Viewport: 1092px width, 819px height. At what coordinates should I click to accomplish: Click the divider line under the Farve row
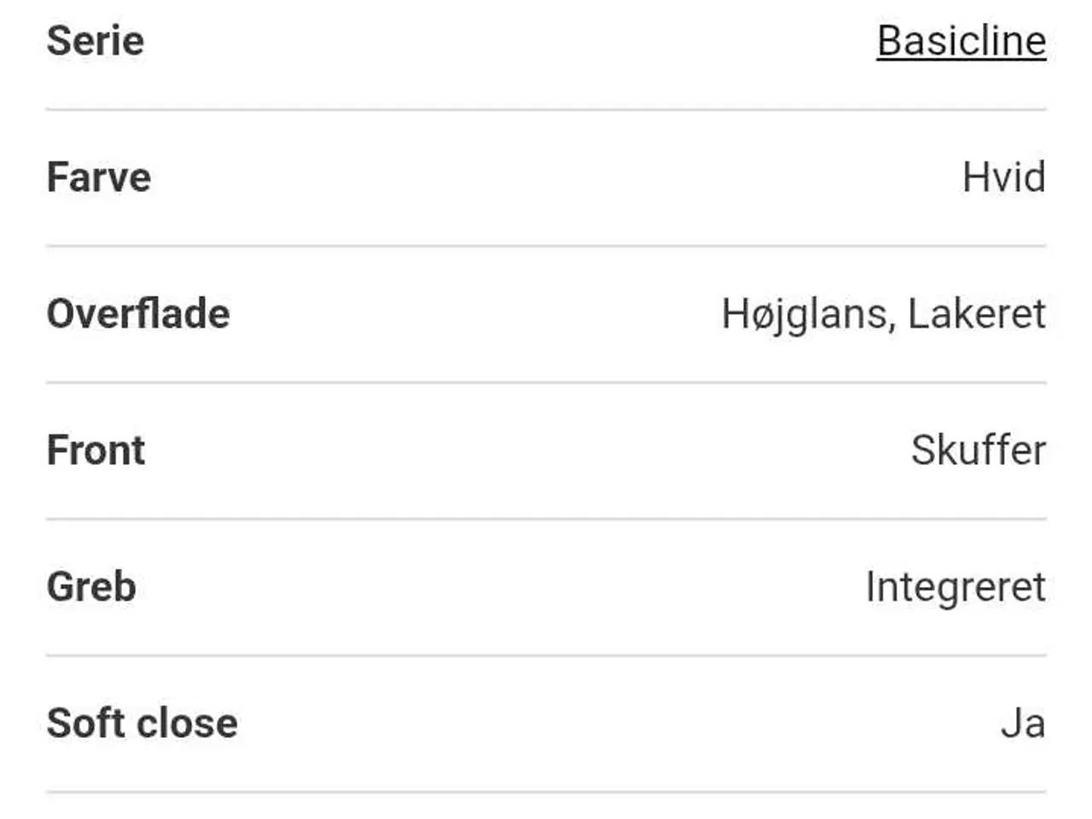pyautogui.click(x=546, y=247)
